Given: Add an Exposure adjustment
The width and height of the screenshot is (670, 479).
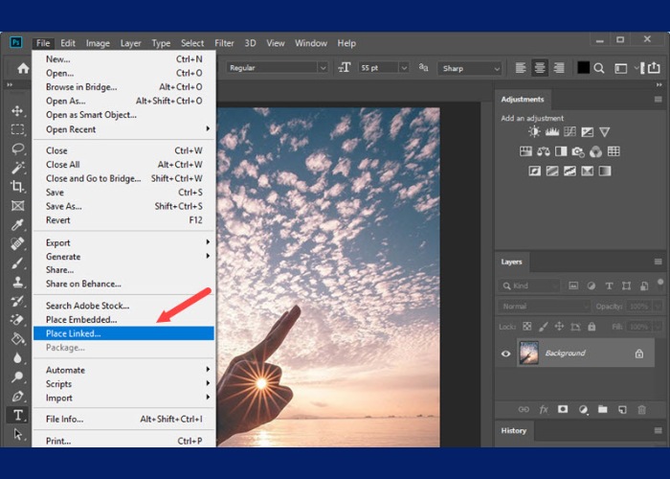Looking at the screenshot, I should 587,132.
